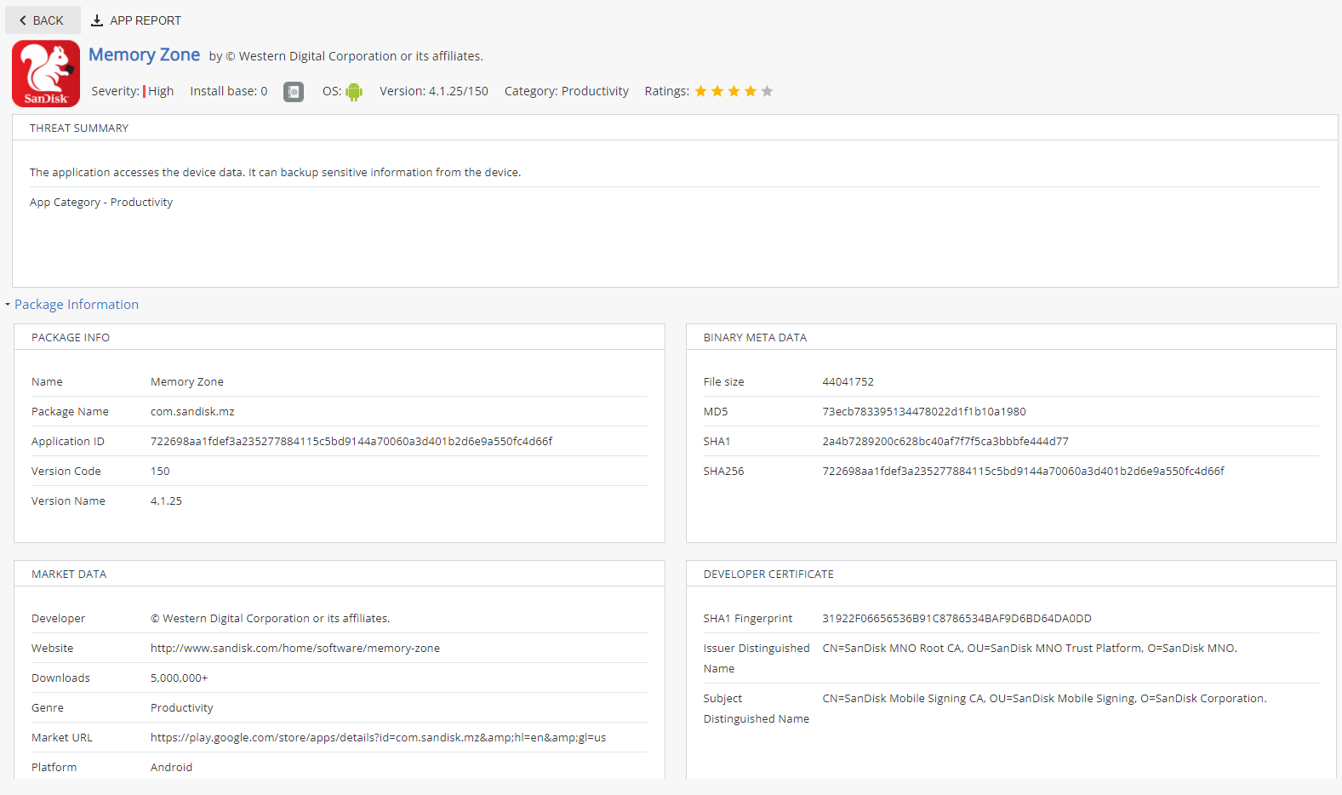Click the gray device icon after Install base

294,92
